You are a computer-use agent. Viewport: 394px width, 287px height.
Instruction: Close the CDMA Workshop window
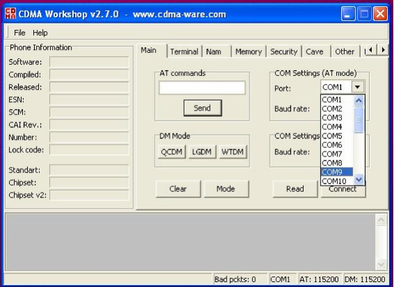coord(380,14)
